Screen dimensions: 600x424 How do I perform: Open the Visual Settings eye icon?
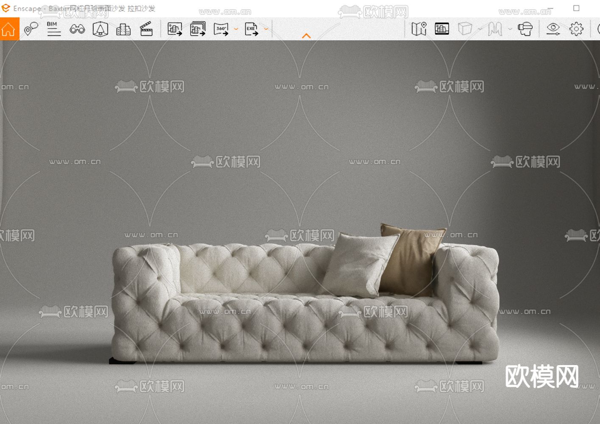pyautogui.click(x=553, y=29)
